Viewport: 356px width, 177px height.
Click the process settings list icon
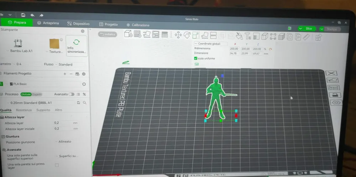coord(78,94)
